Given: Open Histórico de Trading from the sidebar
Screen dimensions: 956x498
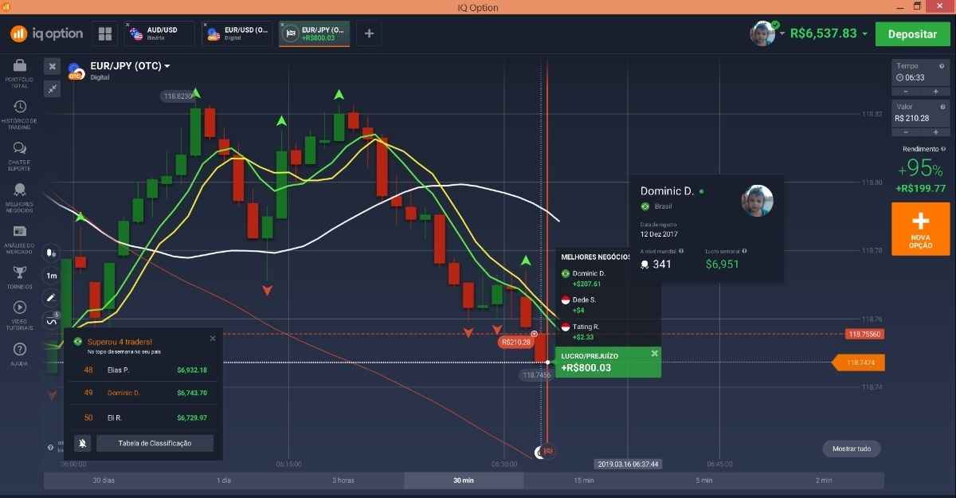Looking at the screenshot, I should pyautogui.click(x=19, y=114).
